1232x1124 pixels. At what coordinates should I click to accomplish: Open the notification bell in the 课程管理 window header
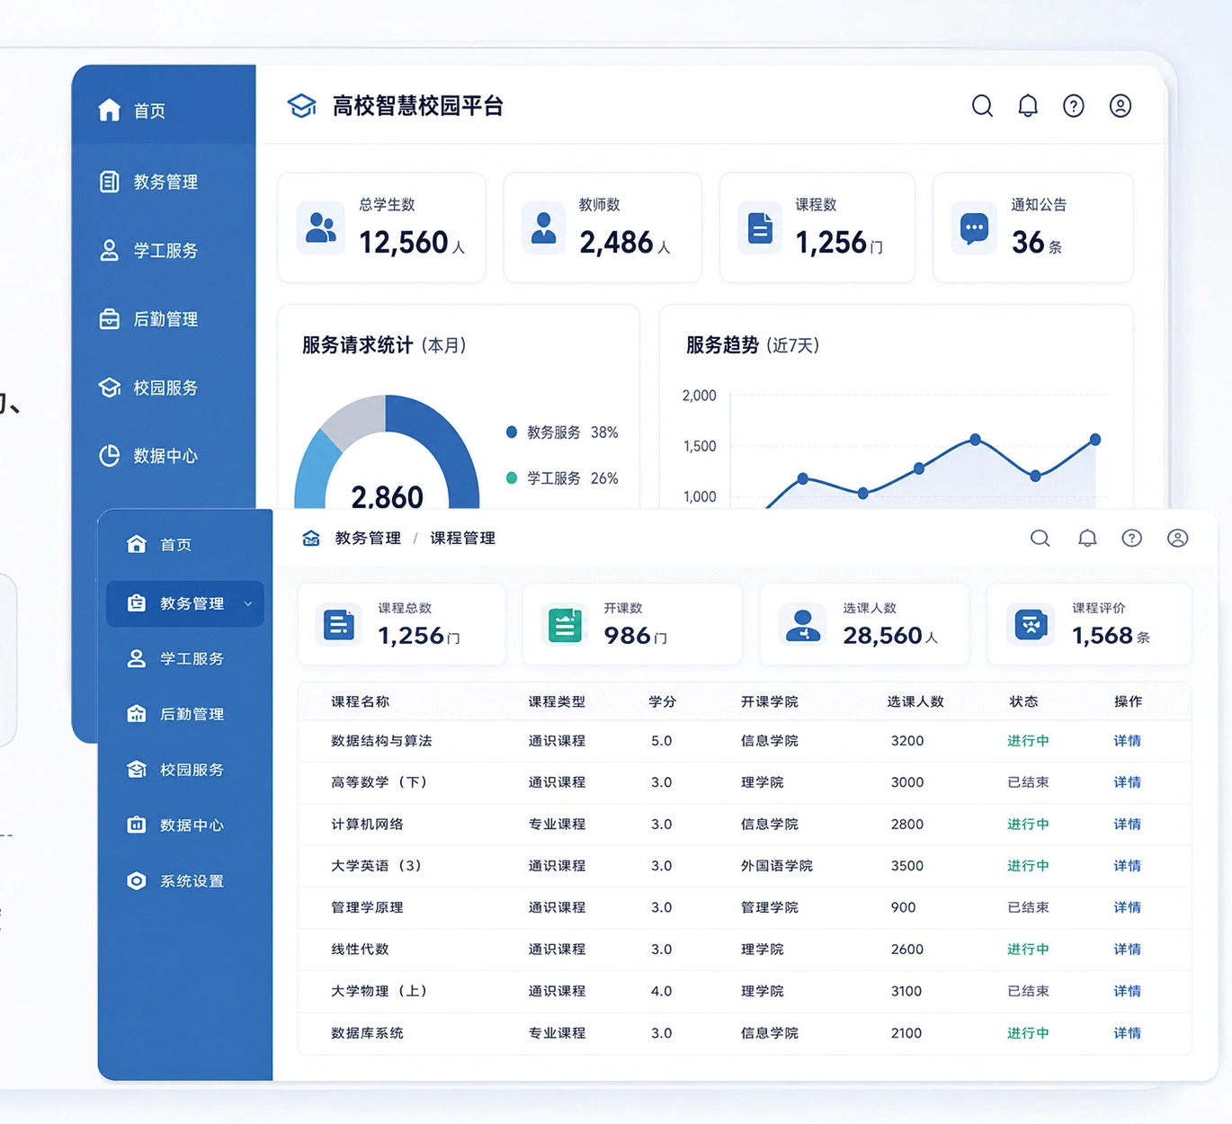[x=1087, y=538]
